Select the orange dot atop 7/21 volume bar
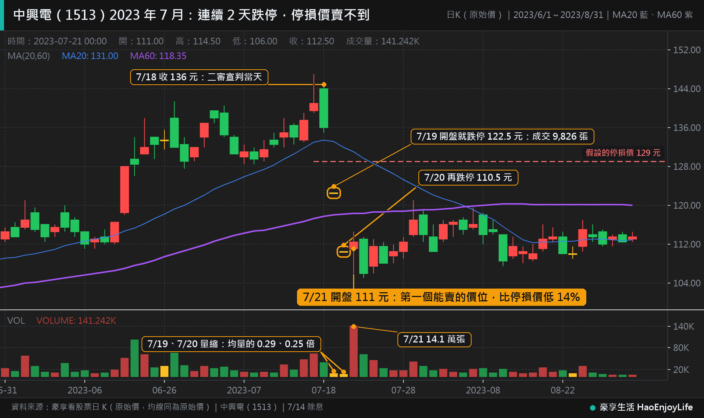 click(353, 326)
